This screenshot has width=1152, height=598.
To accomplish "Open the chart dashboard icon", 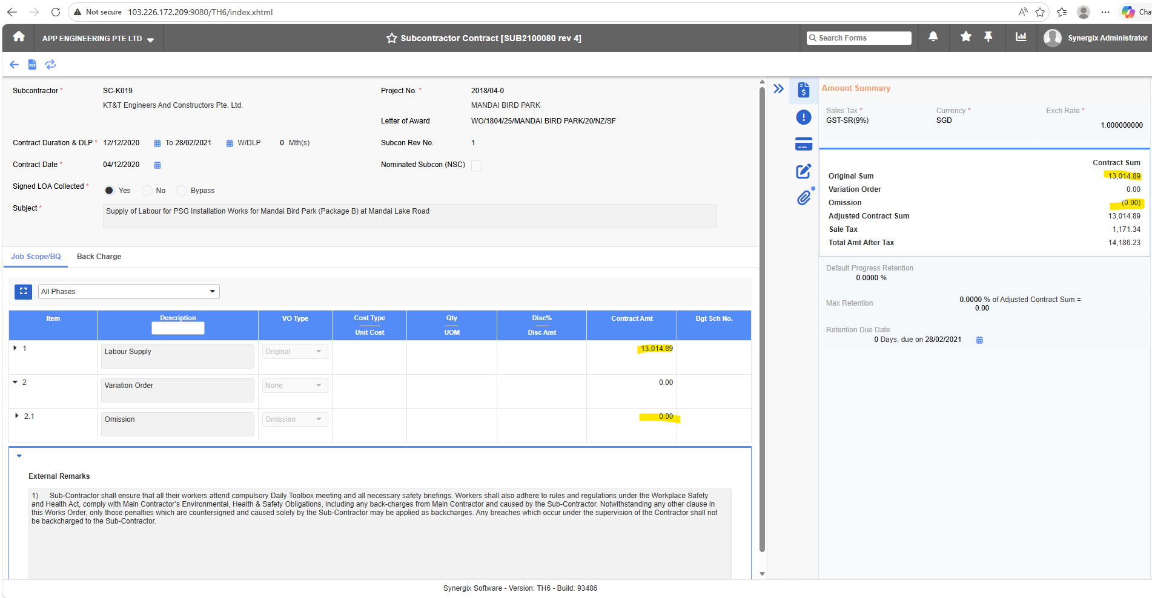I will 1021,37.
